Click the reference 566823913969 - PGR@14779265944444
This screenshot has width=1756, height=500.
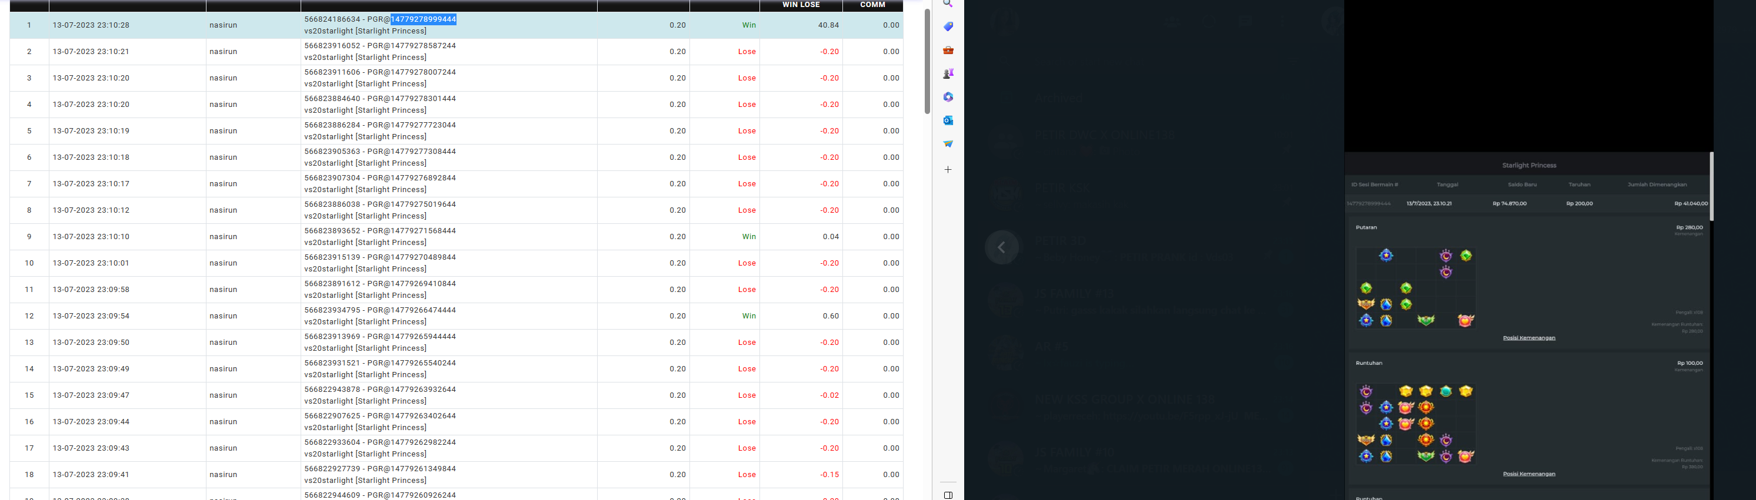pyautogui.click(x=381, y=337)
